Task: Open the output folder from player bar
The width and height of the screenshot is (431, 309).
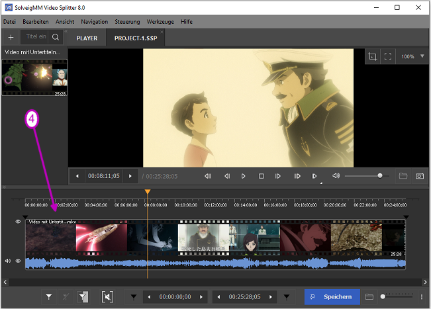Action: (x=403, y=176)
